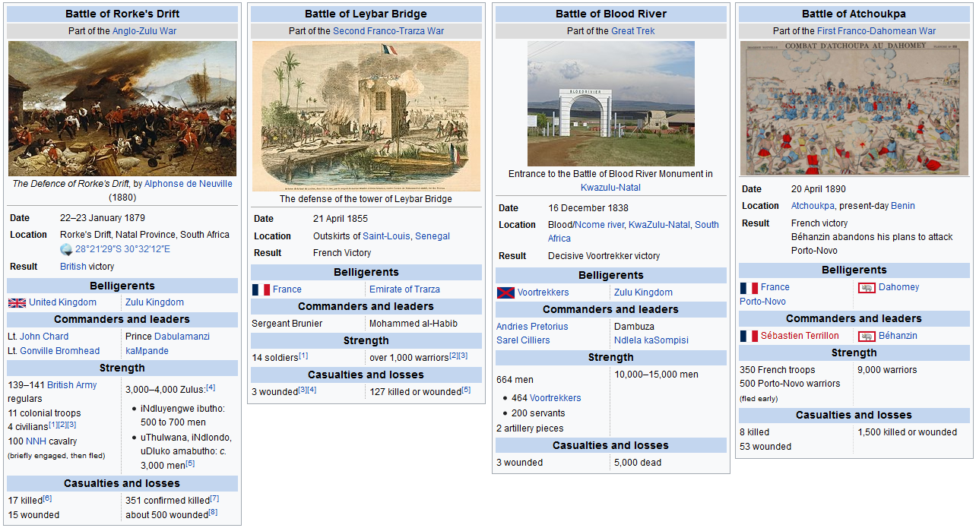Image resolution: width=976 pixels, height=528 pixels.
Task: Click KwaZulu-Natal in Blood River location row
Action: tap(659, 225)
